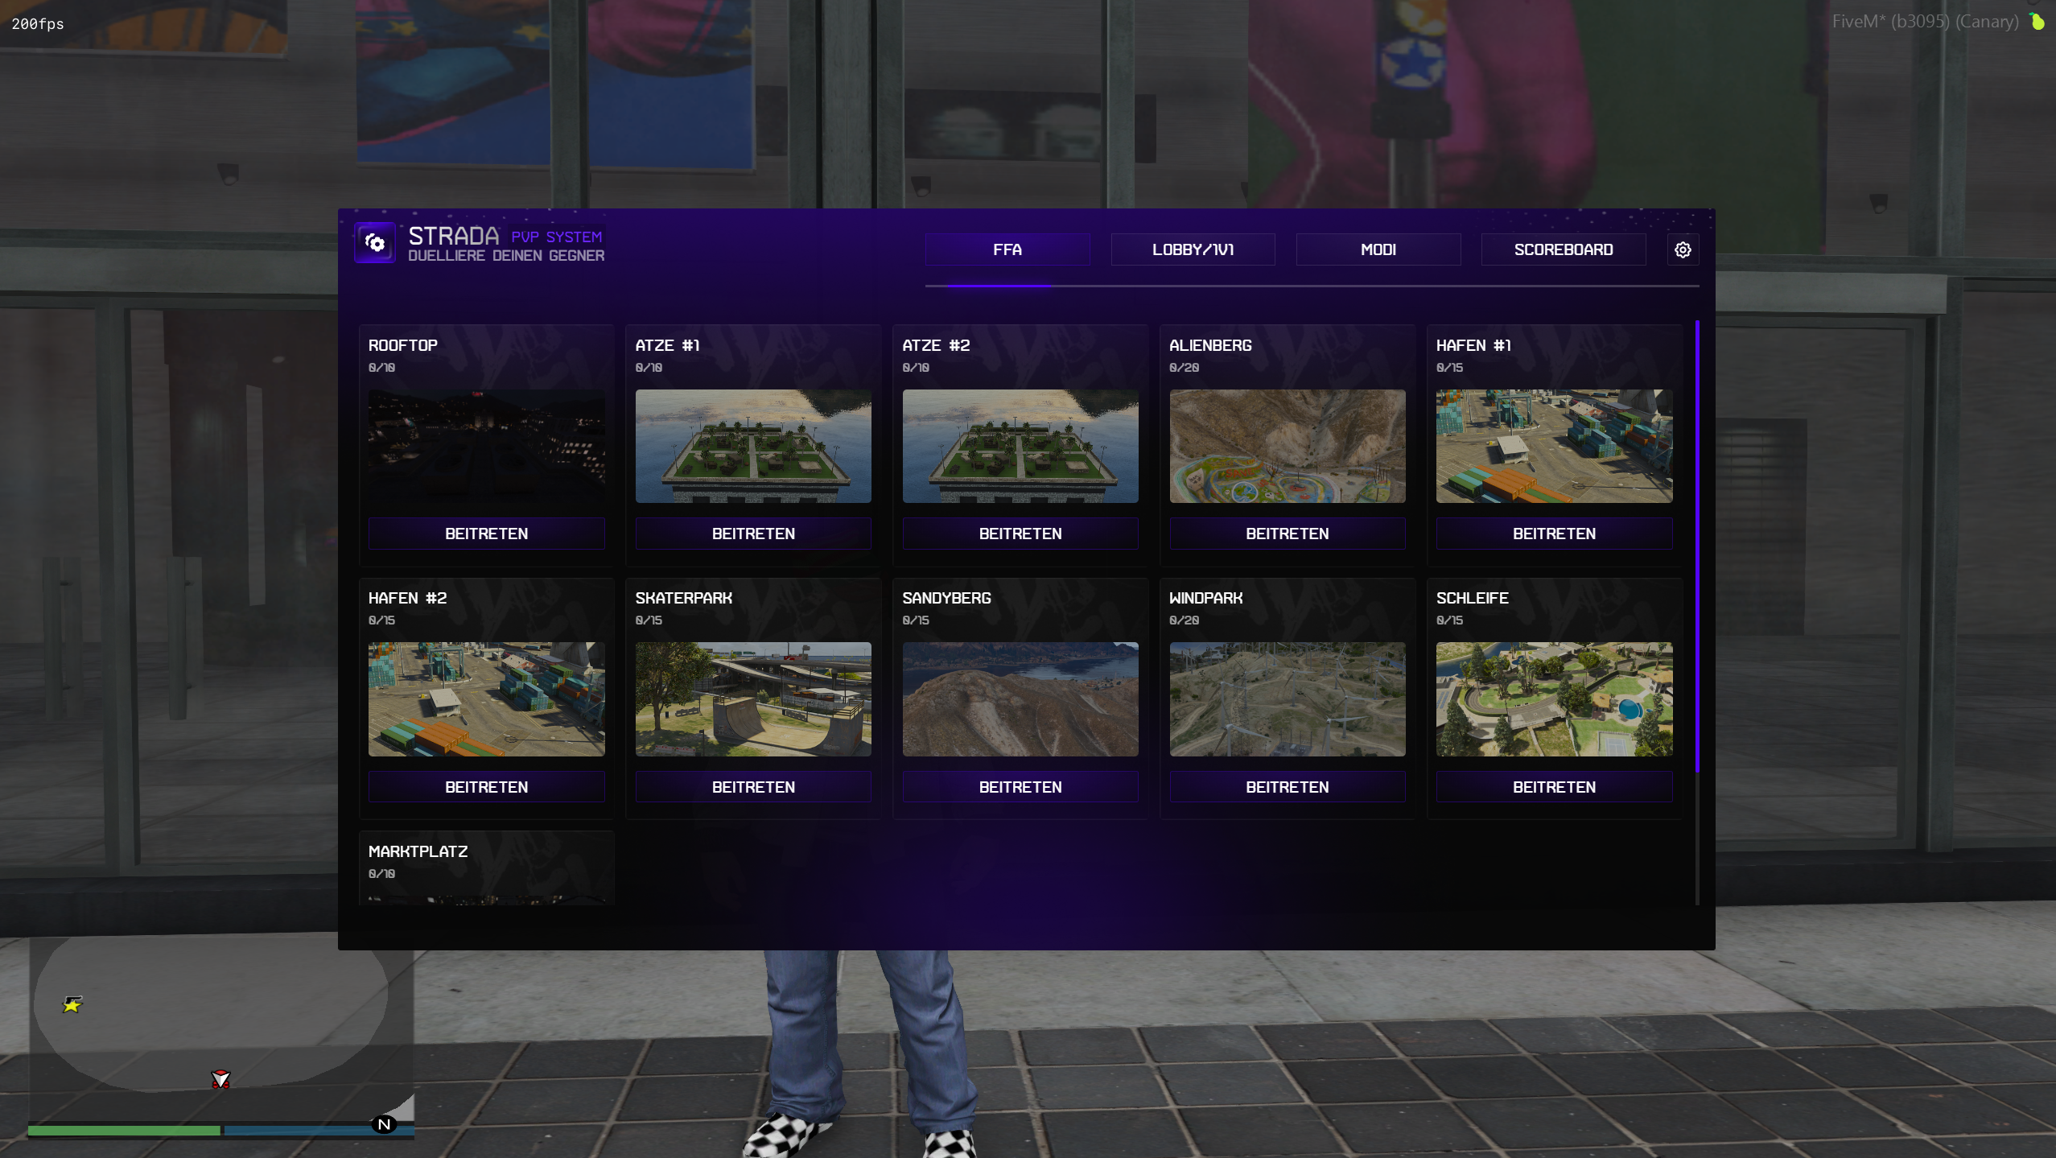Viewport: 2056px width, 1158px height.
Task: Click the HAFEN #1 arena title
Action: tap(1474, 345)
